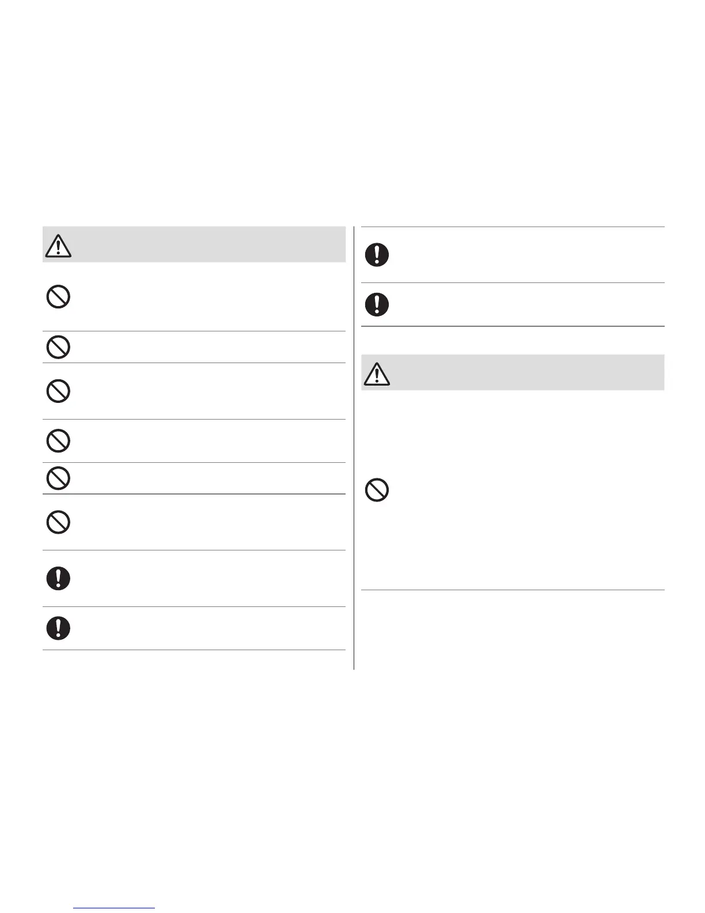Click the lone prohibition icon in the right column
705x913 pixels.
point(377,491)
